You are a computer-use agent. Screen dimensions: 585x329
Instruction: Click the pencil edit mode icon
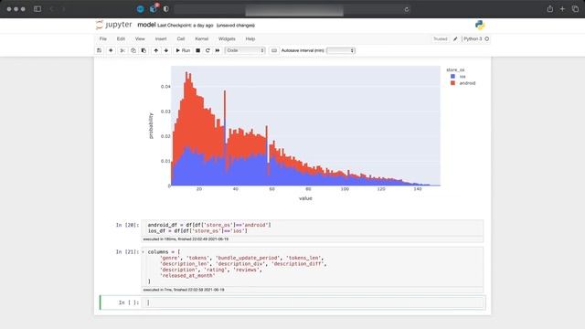pyautogui.click(x=455, y=38)
